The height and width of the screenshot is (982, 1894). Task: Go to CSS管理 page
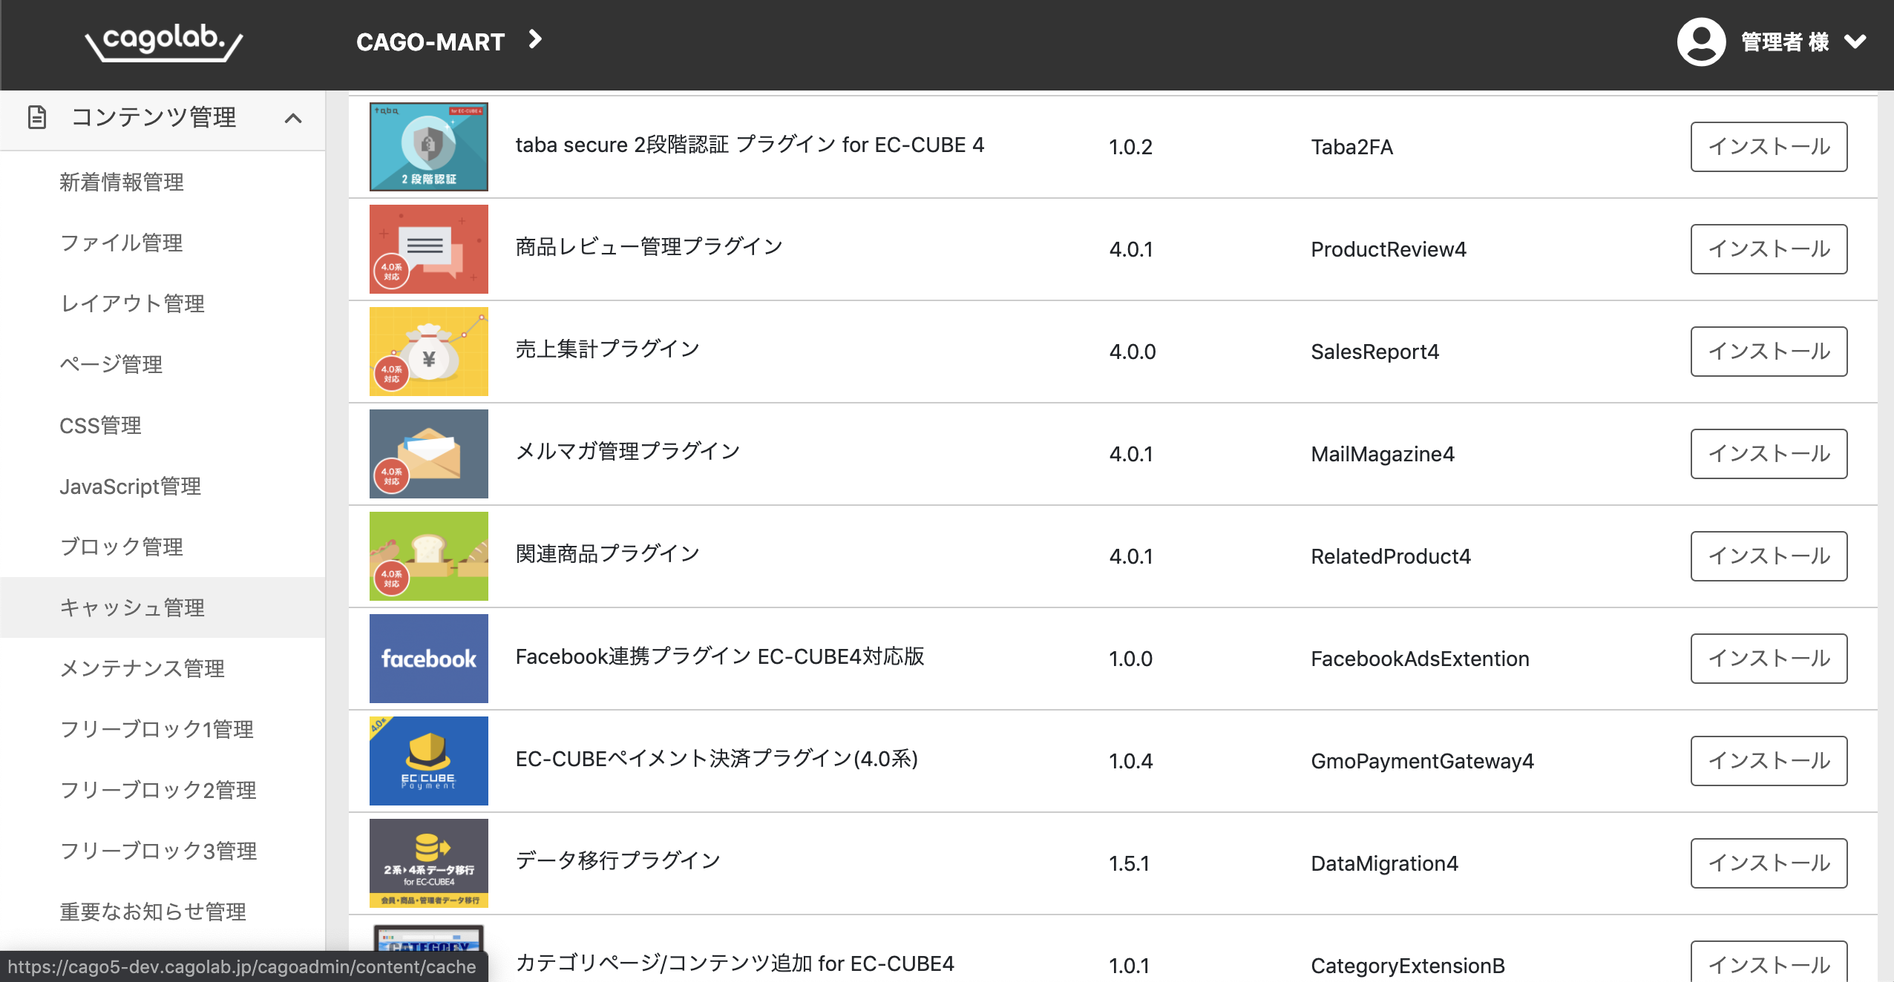100,425
